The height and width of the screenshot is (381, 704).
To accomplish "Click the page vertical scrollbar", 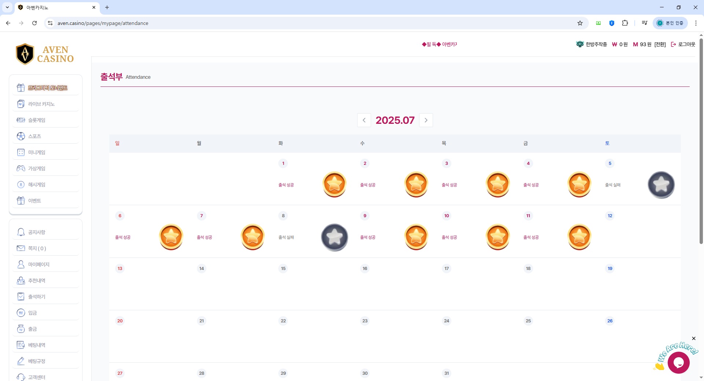I will pos(701,147).
